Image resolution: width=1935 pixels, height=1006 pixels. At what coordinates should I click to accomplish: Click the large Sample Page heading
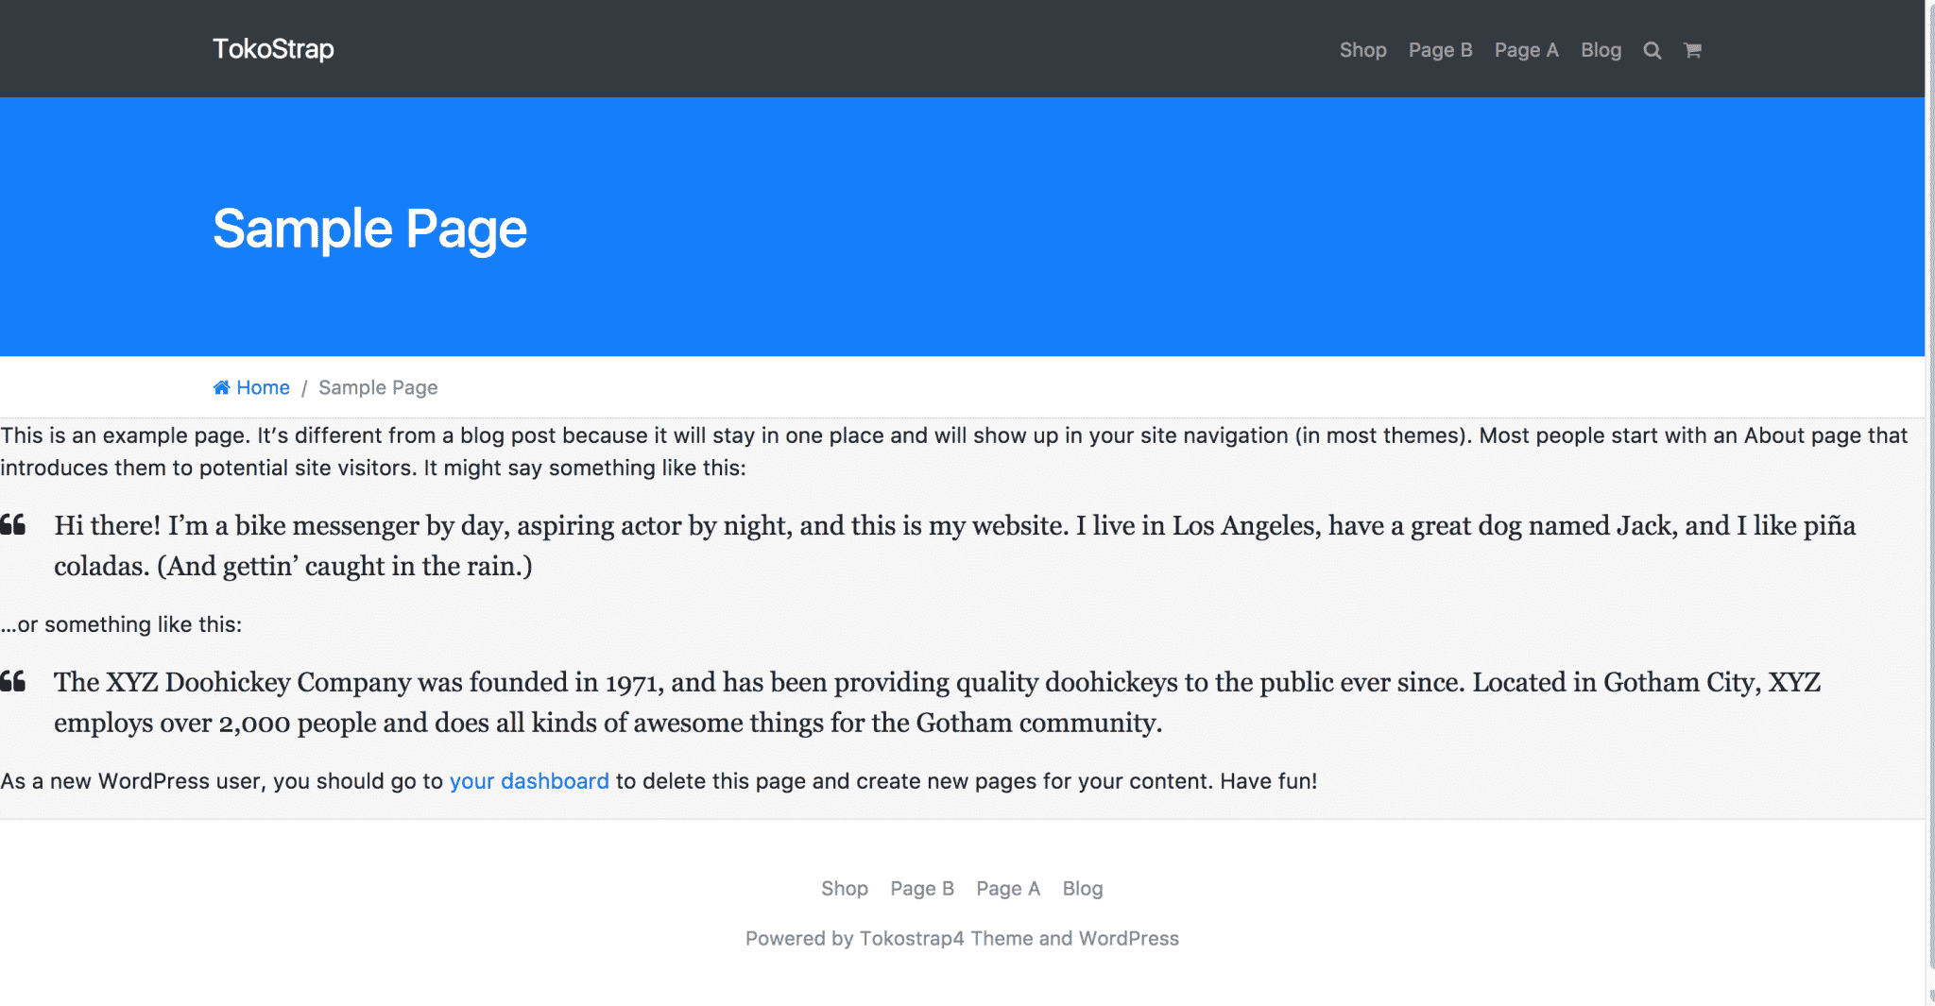(x=369, y=229)
